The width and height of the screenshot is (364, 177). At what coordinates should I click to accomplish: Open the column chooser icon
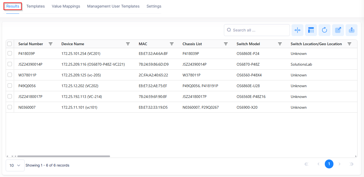pyautogui.click(x=311, y=30)
